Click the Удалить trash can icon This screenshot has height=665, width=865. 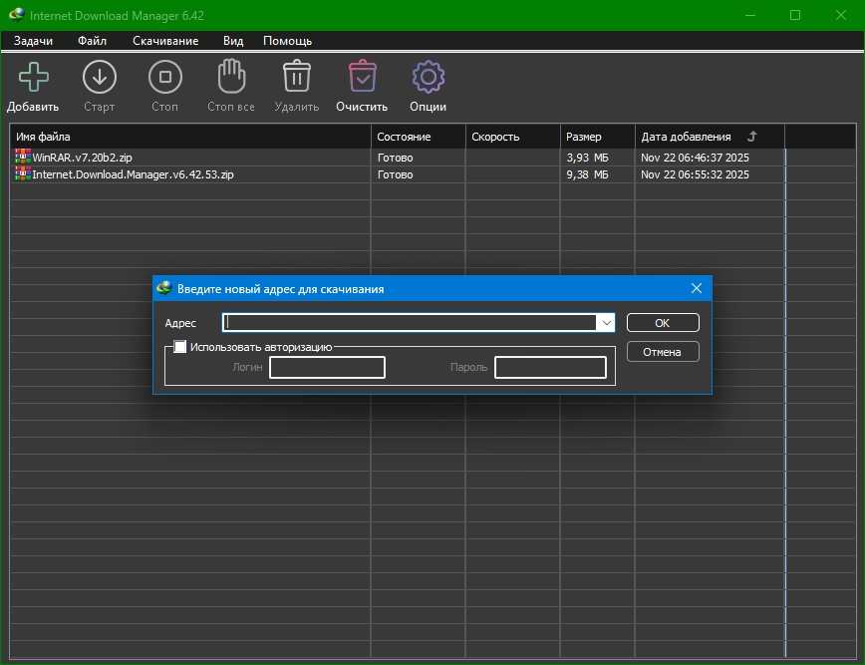click(x=296, y=77)
